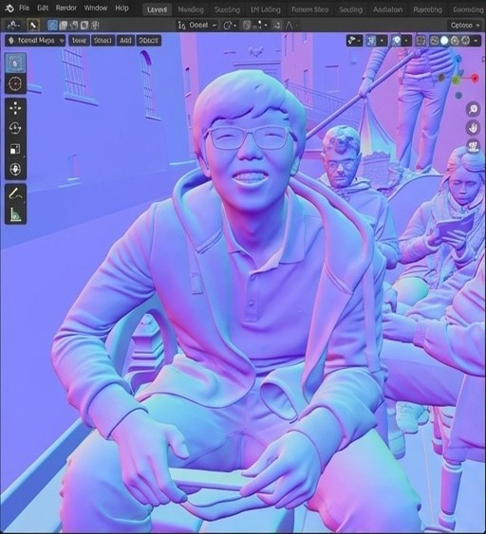Open object type visibility dropdown
Viewport: 486px width, 534px height.
click(354, 41)
